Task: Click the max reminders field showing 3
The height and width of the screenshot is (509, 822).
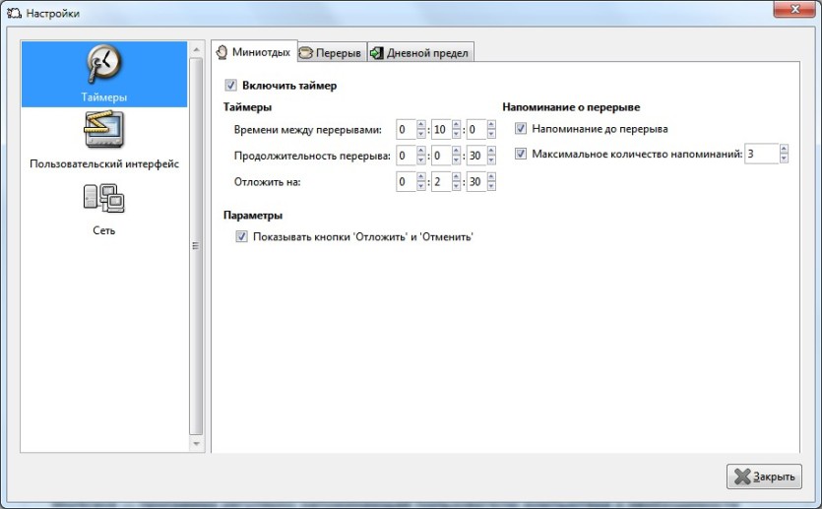Action: click(x=761, y=155)
